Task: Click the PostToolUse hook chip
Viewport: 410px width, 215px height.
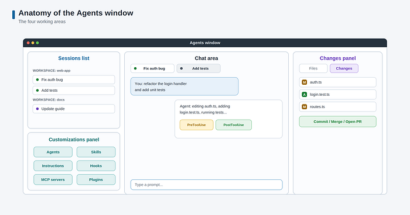Action: 234,124
